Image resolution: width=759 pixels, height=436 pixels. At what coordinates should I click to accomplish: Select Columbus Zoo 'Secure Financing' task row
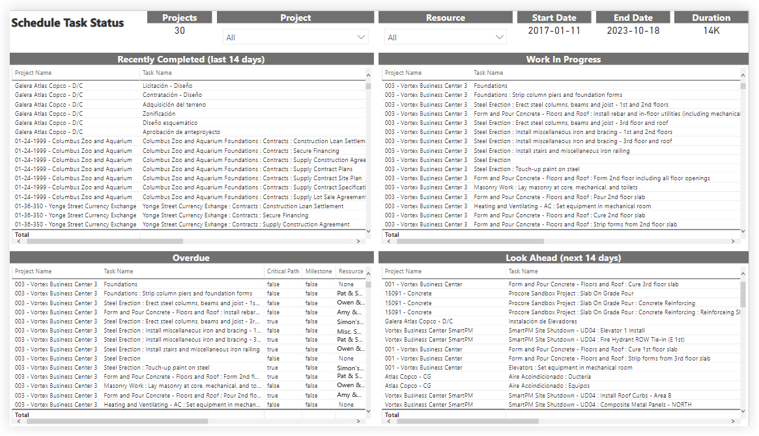pyautogui.click(x=189, y=151)
